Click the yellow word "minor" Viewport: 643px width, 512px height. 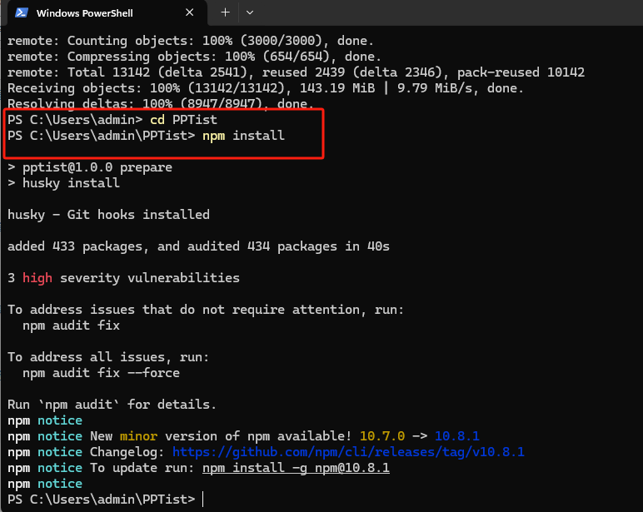[138, 436]
